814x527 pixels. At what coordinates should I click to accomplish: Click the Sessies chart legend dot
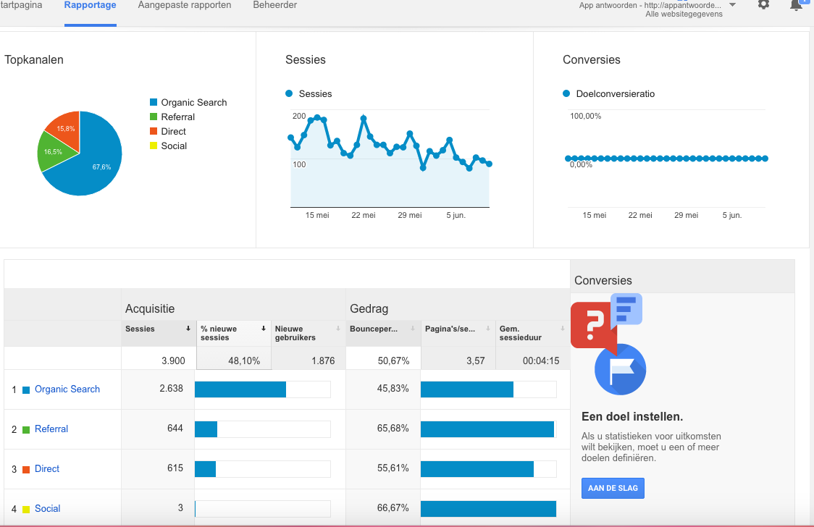(x=289, y=93)
